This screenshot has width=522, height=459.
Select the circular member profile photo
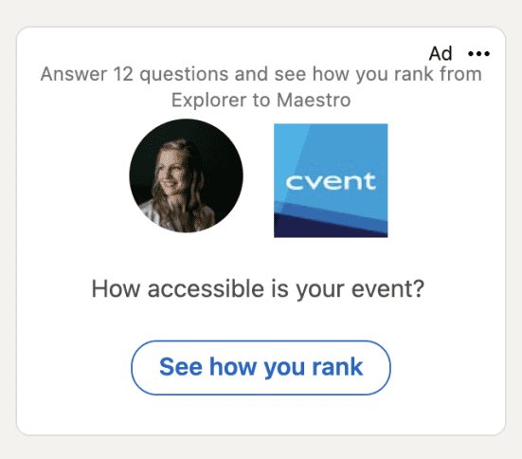pyautogui.click(x=186, y=175)
